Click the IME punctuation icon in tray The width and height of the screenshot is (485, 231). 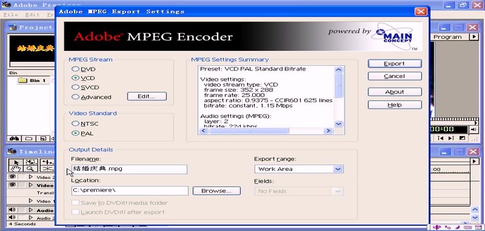click(447, 228)
